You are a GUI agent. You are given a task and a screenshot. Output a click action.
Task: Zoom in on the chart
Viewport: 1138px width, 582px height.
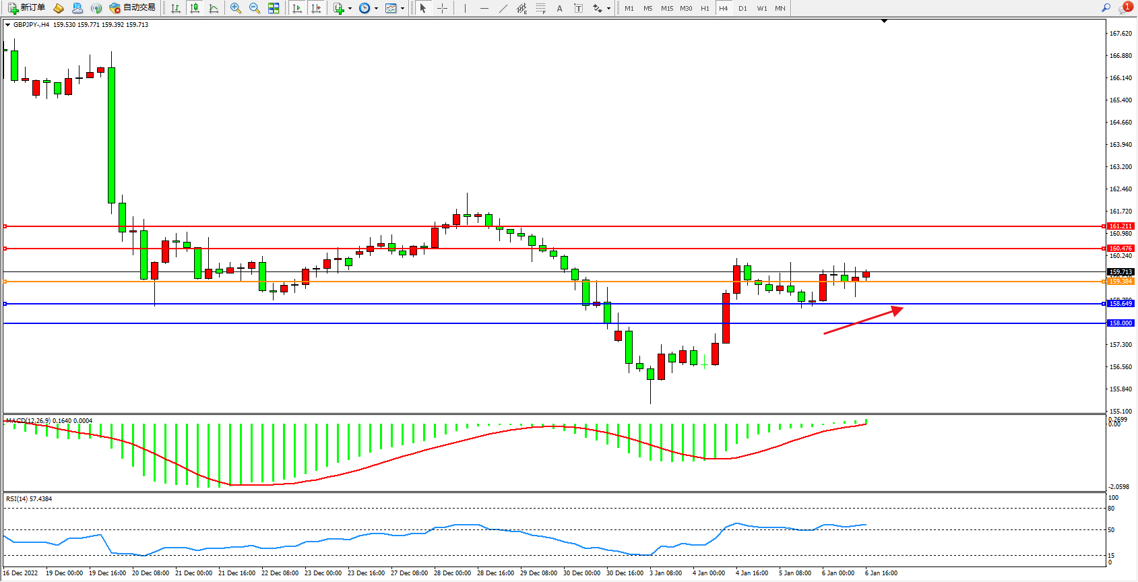tap(236, 8)
